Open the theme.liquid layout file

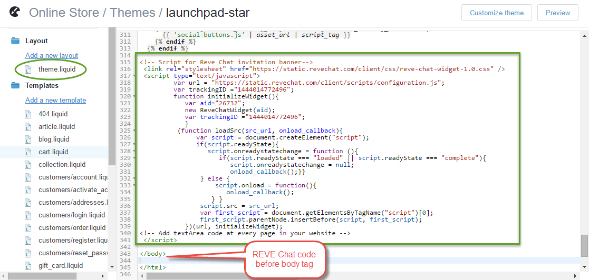pos(57,69)
